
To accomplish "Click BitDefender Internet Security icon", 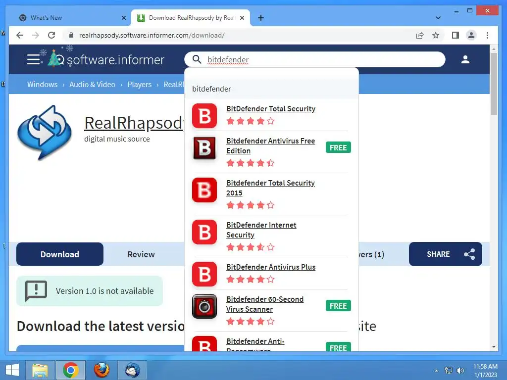I will pos(204,232).
